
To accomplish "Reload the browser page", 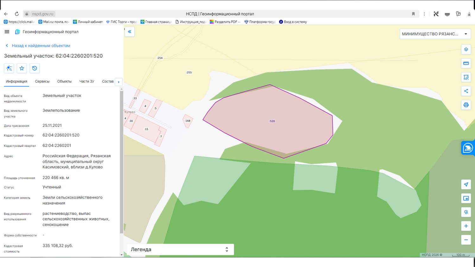I will [x=17, y=14].
